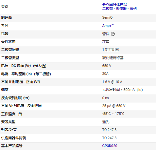Click the 1.6 V @ 10 A value
This screenshot has height=151, width=156.
tap(112, 82)
